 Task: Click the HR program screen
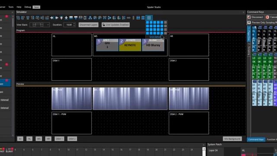point(189,45)
